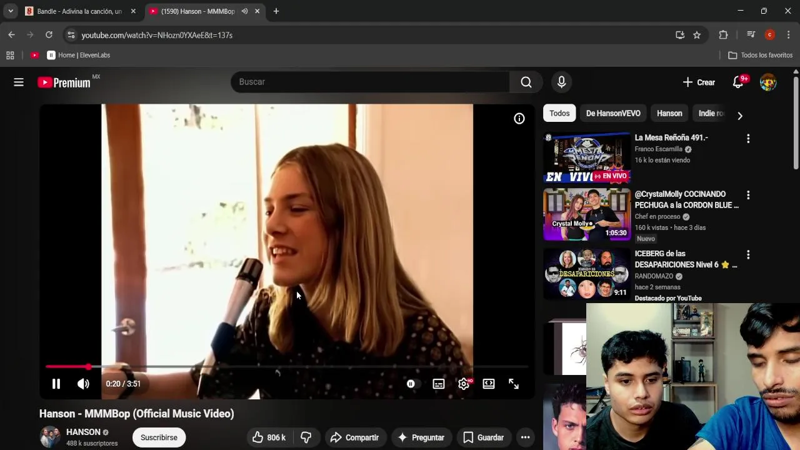Install app icon in address bar

coord(680,35)
